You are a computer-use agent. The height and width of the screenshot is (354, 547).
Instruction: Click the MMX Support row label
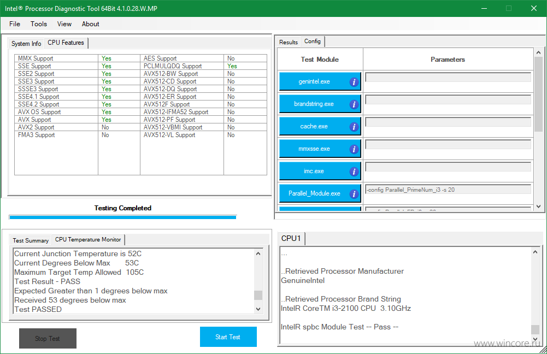(36, 58)
